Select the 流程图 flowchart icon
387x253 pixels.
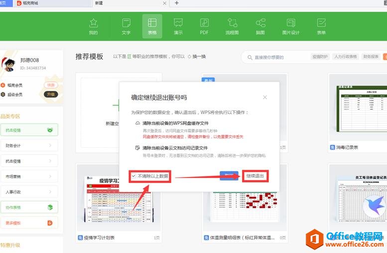point(232,23)
